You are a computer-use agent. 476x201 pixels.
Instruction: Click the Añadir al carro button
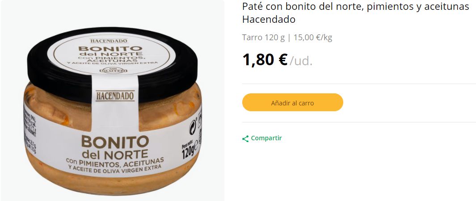pos(292,102)
